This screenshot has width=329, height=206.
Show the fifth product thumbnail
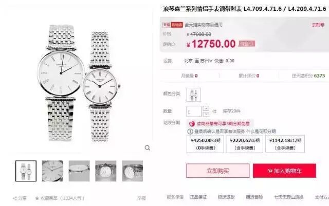pyautogui.click(x=133, y=171)
